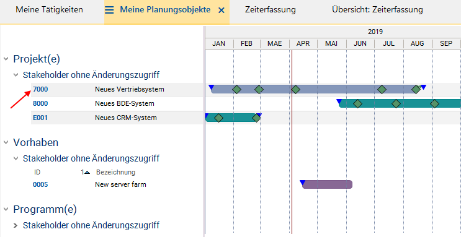Click Neues BDE-System milestone diamond in July

coord(396,104)
